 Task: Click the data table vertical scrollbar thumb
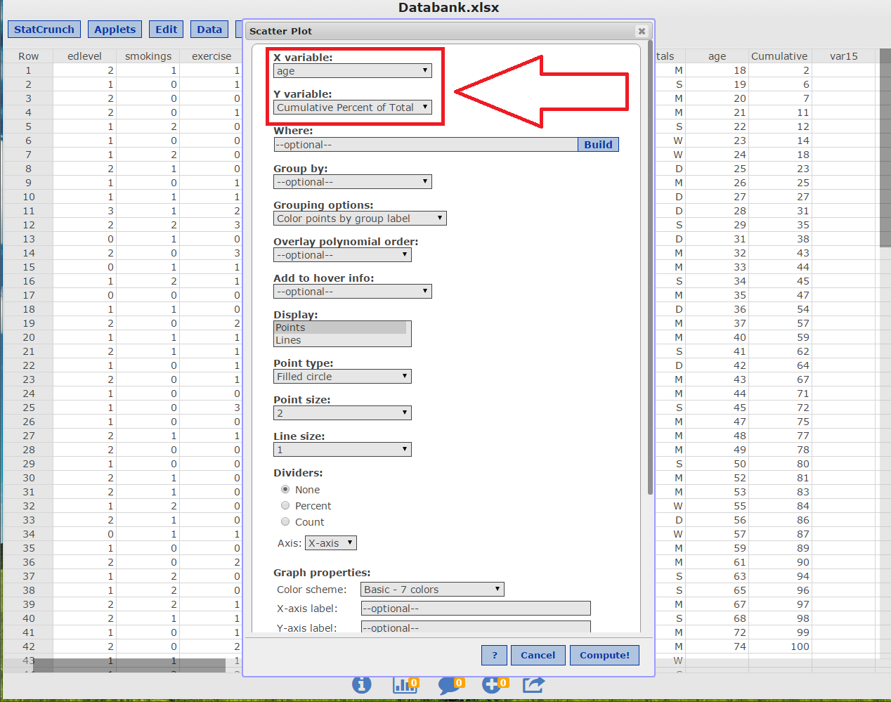coord(885,148)
